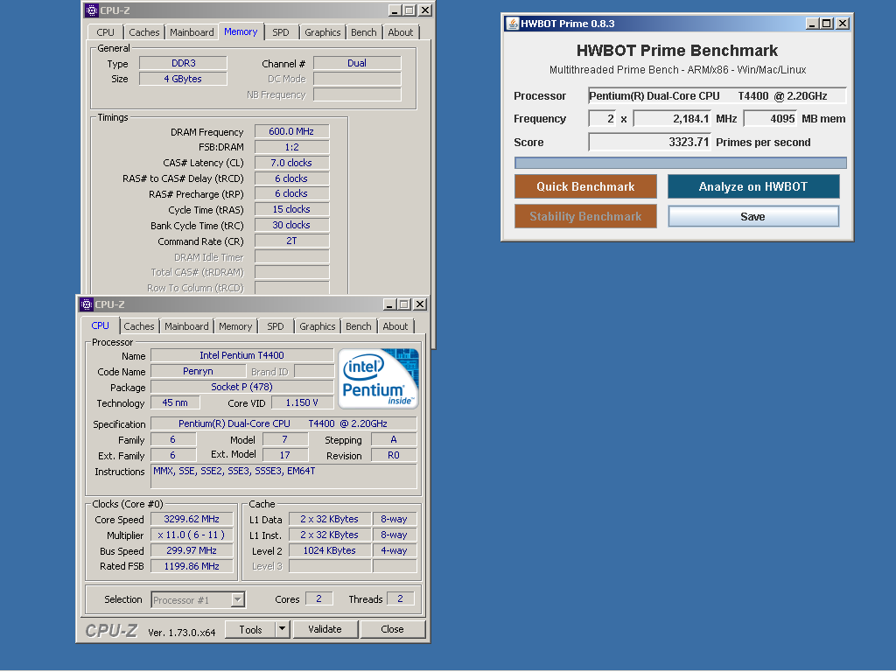Click the DDR3 memory type value

(184, 63)
